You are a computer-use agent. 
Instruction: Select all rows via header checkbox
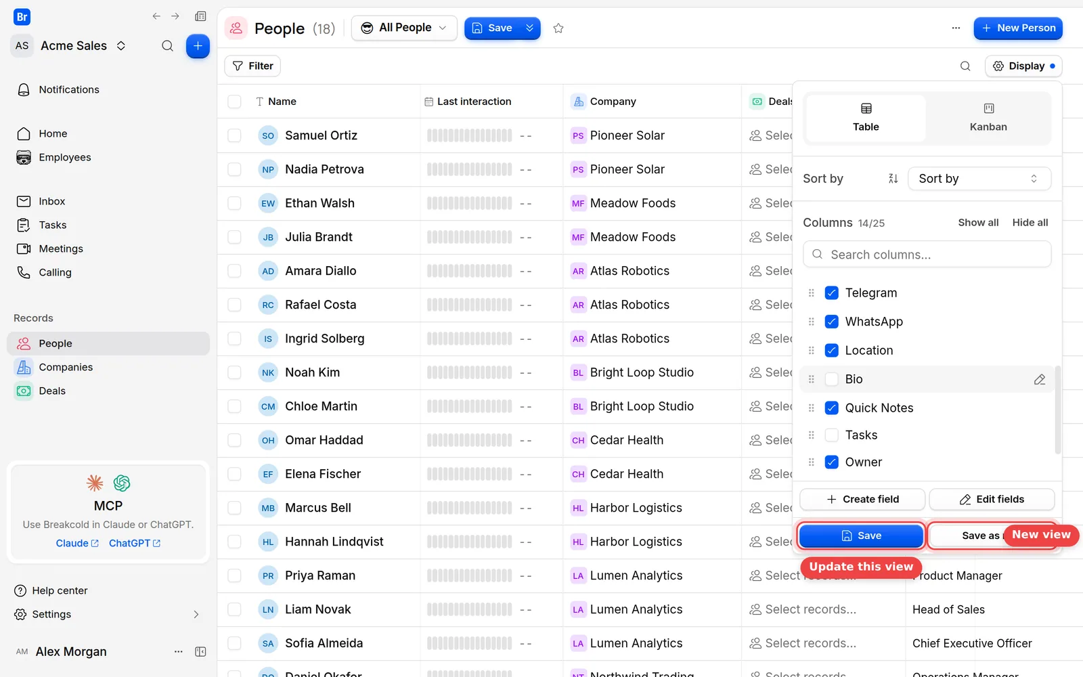(x=234, y=102)
